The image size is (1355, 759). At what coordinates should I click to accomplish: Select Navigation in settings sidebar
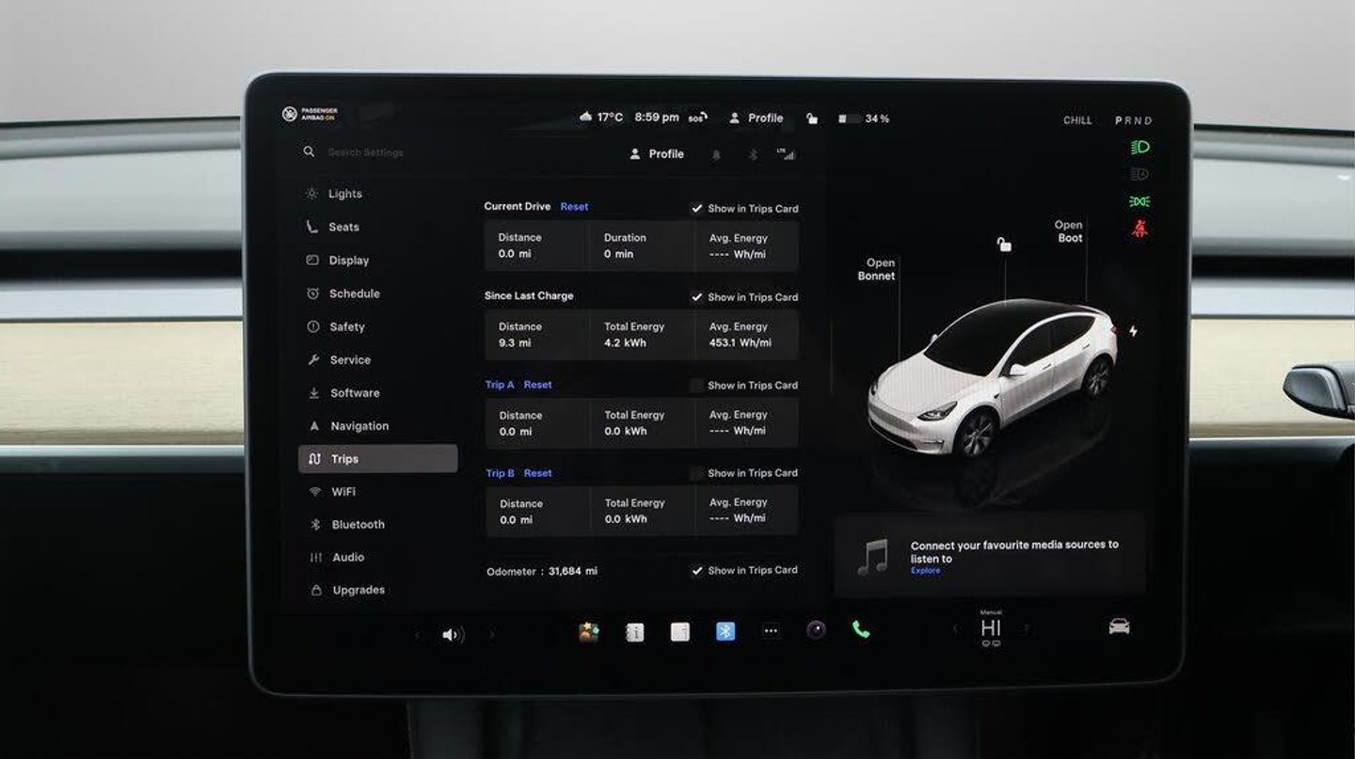point(359,426)
